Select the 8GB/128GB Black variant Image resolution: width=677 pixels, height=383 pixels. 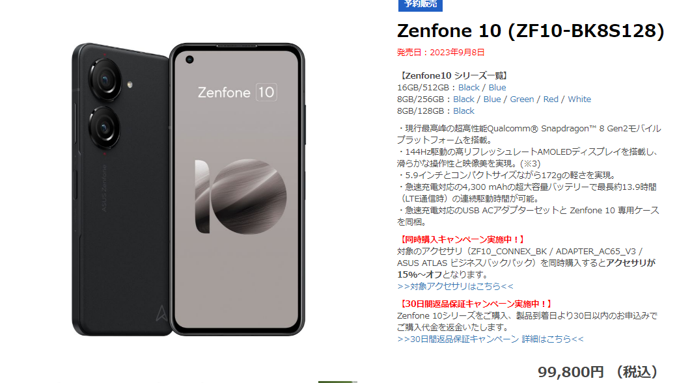point(463,111)
